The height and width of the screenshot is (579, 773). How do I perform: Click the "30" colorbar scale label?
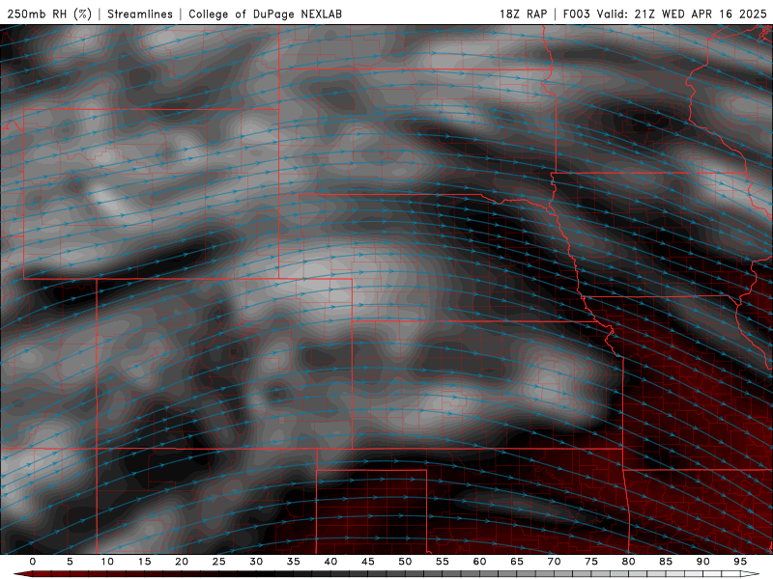tap(256, 562)
